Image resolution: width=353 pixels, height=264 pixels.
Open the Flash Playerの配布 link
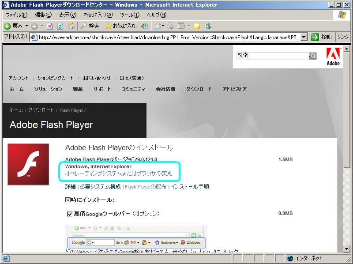(x=146, y=187)
